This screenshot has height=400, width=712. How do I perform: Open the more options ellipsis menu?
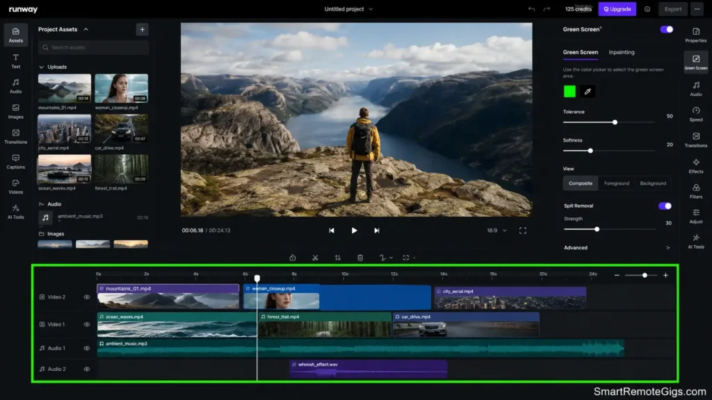coord(697,9)
